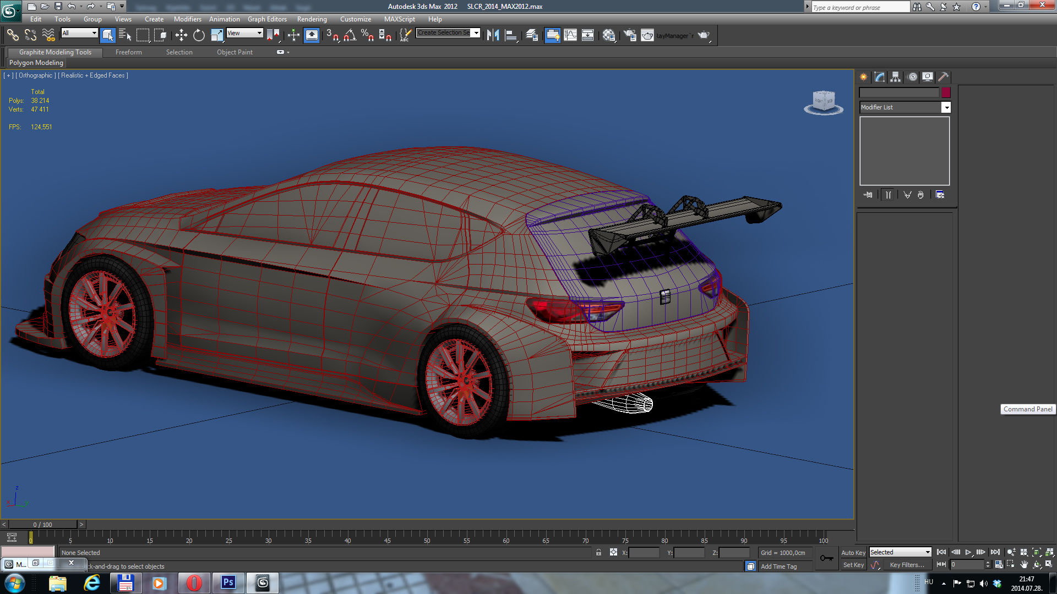This screenshot has width=1057, height=594.
Task: Activate the Select and Rotate tool
Action: 199,36
